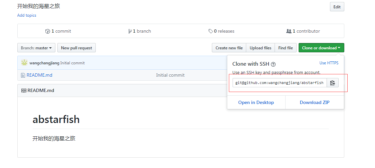Open README.md file link
The height and width of the screenshot is (168, 375).
coord(39,75)
